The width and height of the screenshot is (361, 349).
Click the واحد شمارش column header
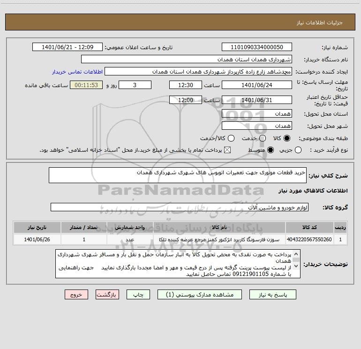130,227
